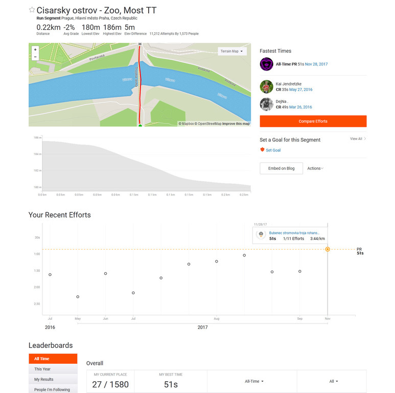Viewport: 395px width, 393px height.
Task: Click the Embed on Blog button
Action: (281, 168)
